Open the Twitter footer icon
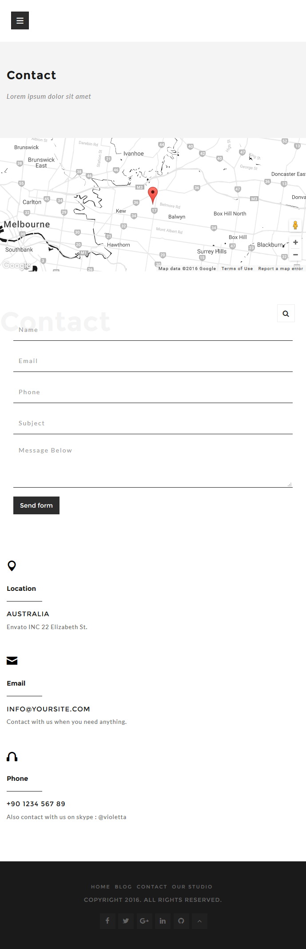This screenshot has width=306, height=949. pyautogui.click(x=126, y=921)
